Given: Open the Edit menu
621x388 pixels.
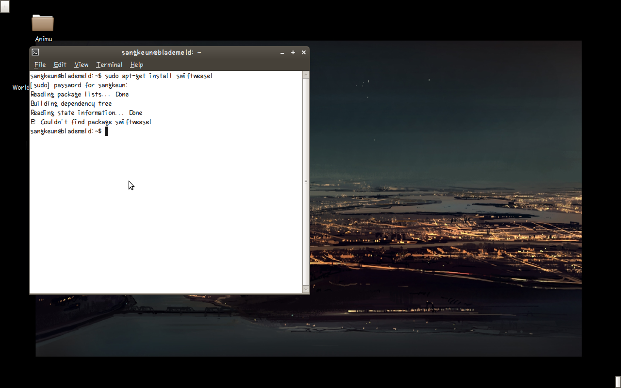Looking at the screenshot, I should [x=60, y=65].
